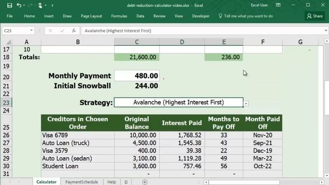
Task: Click the Oct-22 paid off cell
Action: (263, 166)
